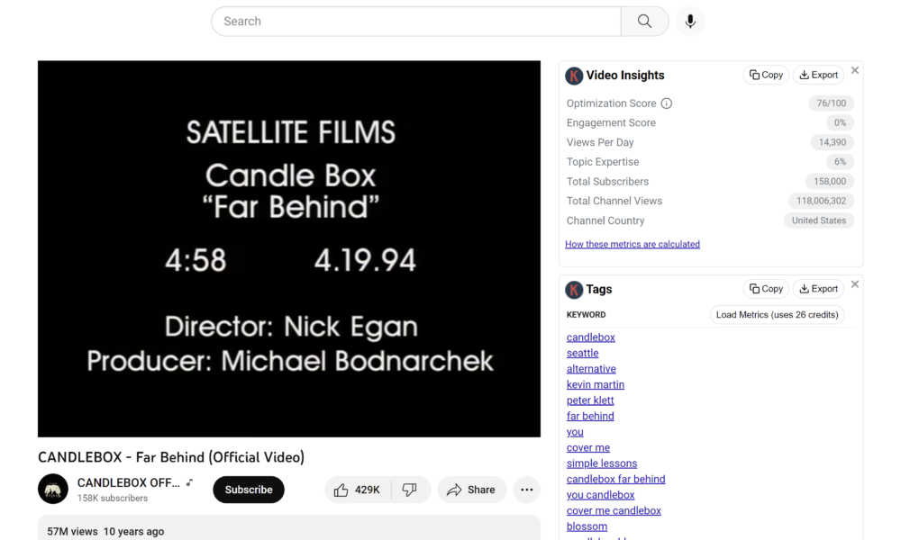Viewport: 901px width, 540px height.
Task: Open the simple lessons tag link
Action: click(x=602, y=463)
